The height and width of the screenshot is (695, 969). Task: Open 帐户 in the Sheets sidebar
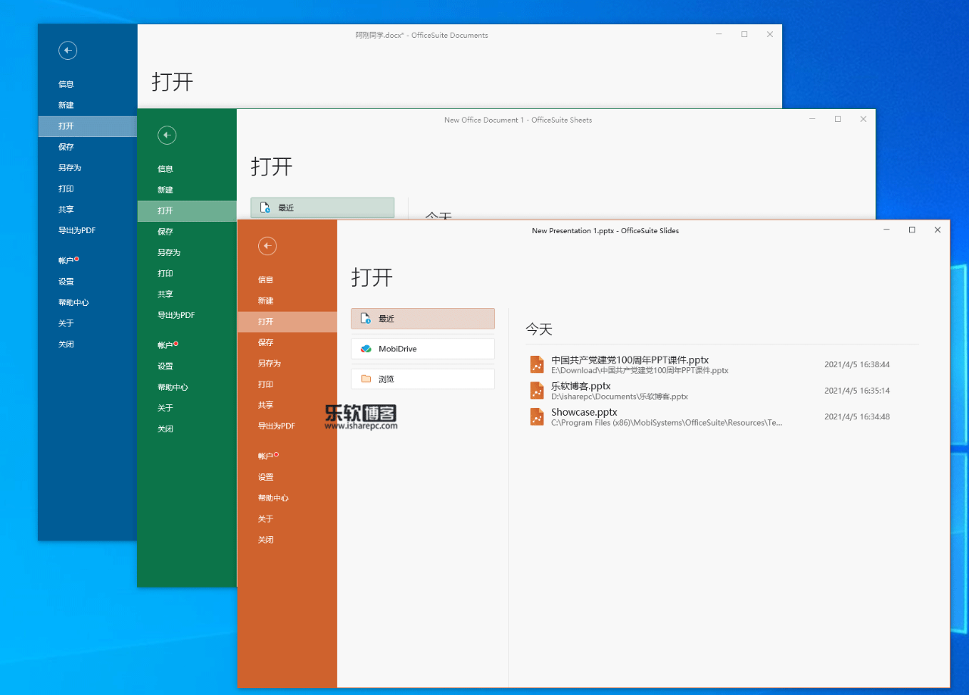click(x=166, y=345)
